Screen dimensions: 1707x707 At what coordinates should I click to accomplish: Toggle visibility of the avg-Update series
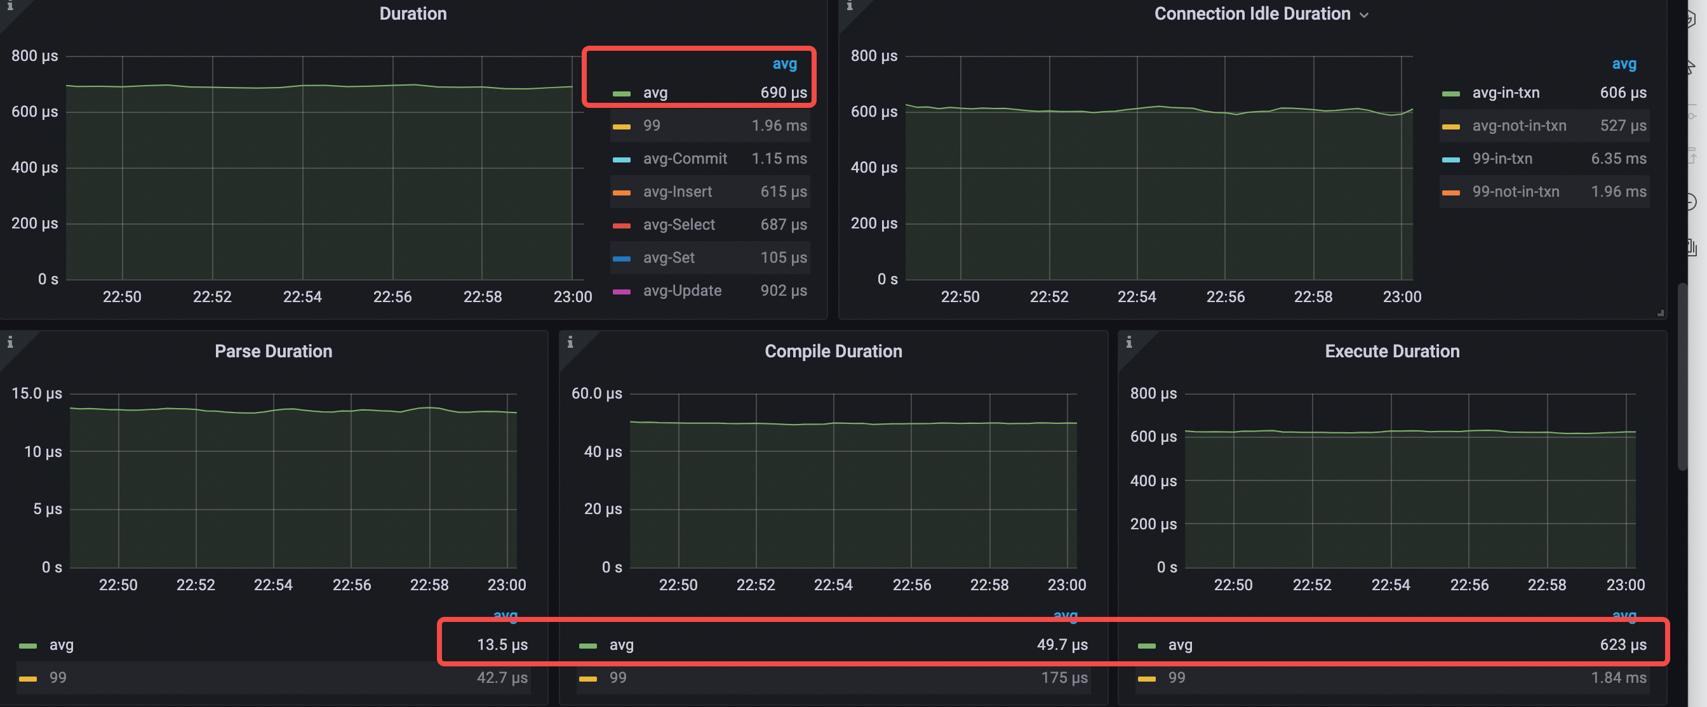point(682,290)
